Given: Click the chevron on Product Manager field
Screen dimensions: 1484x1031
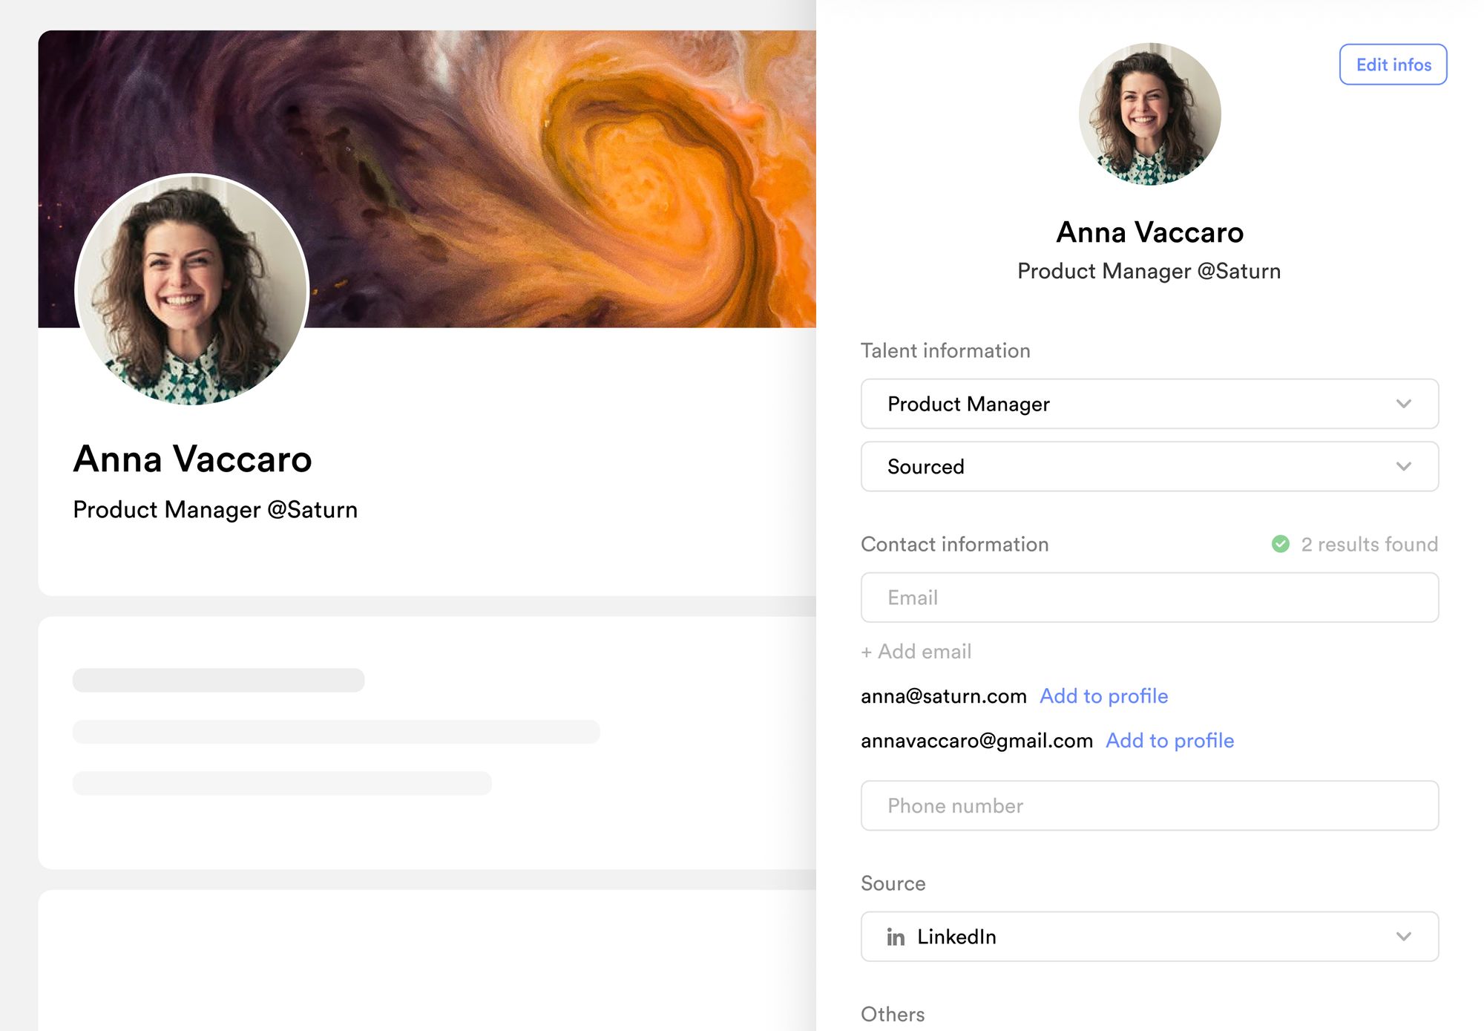Looking at the screenshot, I should click(1403, 404).
